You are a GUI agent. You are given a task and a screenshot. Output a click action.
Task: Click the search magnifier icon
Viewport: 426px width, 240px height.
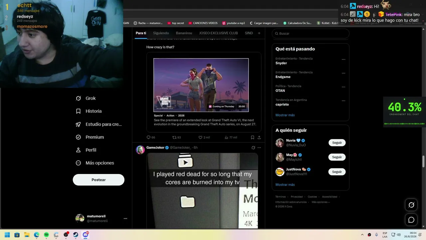(276, 34)
